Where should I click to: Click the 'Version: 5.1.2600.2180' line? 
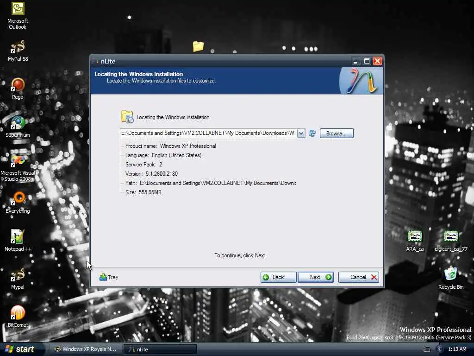click(x=151, y=174)
